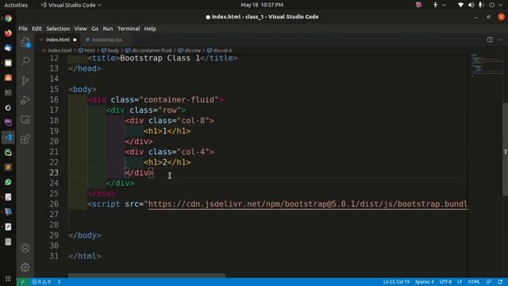508x286 pixels.
Task: Expand div.container-fluid breadcrumb segment
Action: click(152, 50)
